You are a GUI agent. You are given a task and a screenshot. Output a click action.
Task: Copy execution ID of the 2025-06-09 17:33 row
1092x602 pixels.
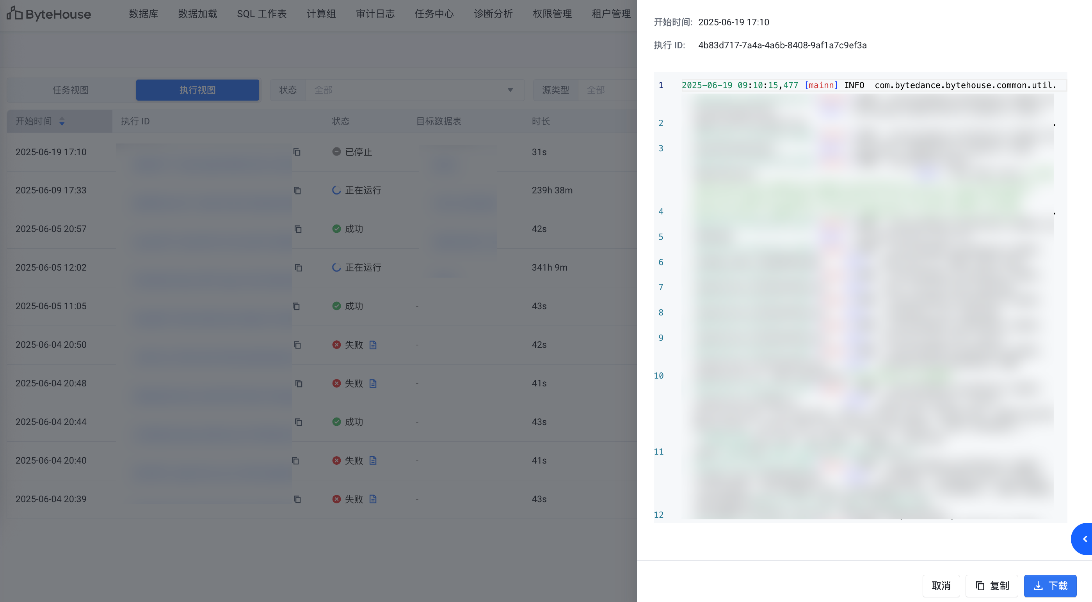tap(297, 190)
